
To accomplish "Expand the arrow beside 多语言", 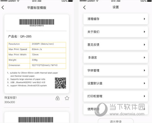I will pyautogui.click(x=144, y=58).
